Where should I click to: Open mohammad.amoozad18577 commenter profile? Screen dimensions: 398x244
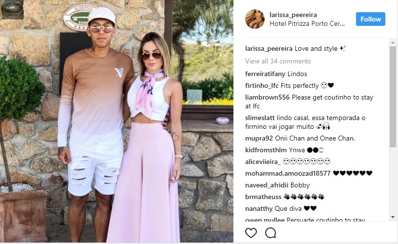(x=288, y=173)
